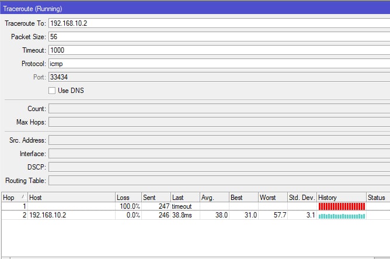Viewport: 390px width, 259px height.
Task: Click the Status column header
Action: click(378, 198)
